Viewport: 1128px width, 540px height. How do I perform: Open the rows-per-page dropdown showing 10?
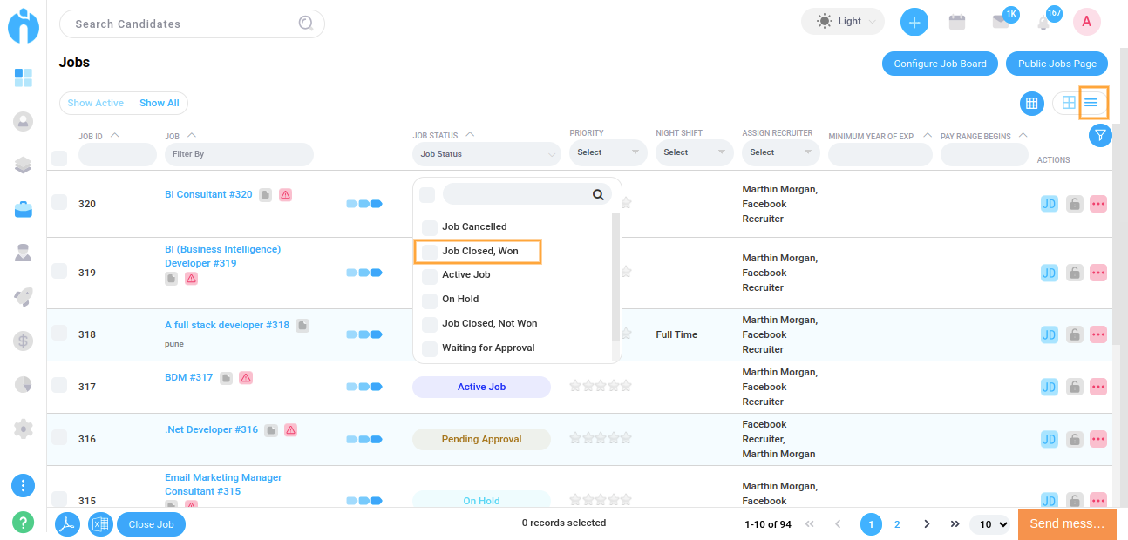[x=993, y=524]
